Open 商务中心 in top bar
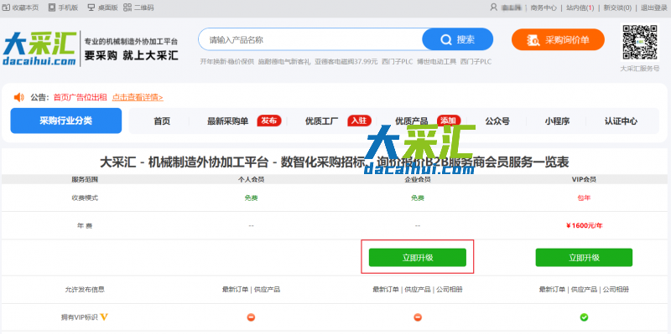Viewport: 671px width, 334px height. click(544, 8)
